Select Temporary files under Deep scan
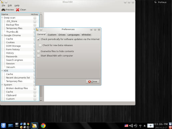172x129 pixels. click(14, 28)
